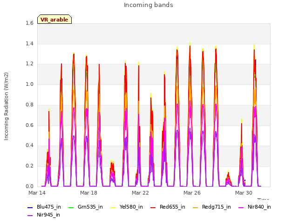Click the Mar 30 x-axis label
298x224 pixels.
click(244, 193)
